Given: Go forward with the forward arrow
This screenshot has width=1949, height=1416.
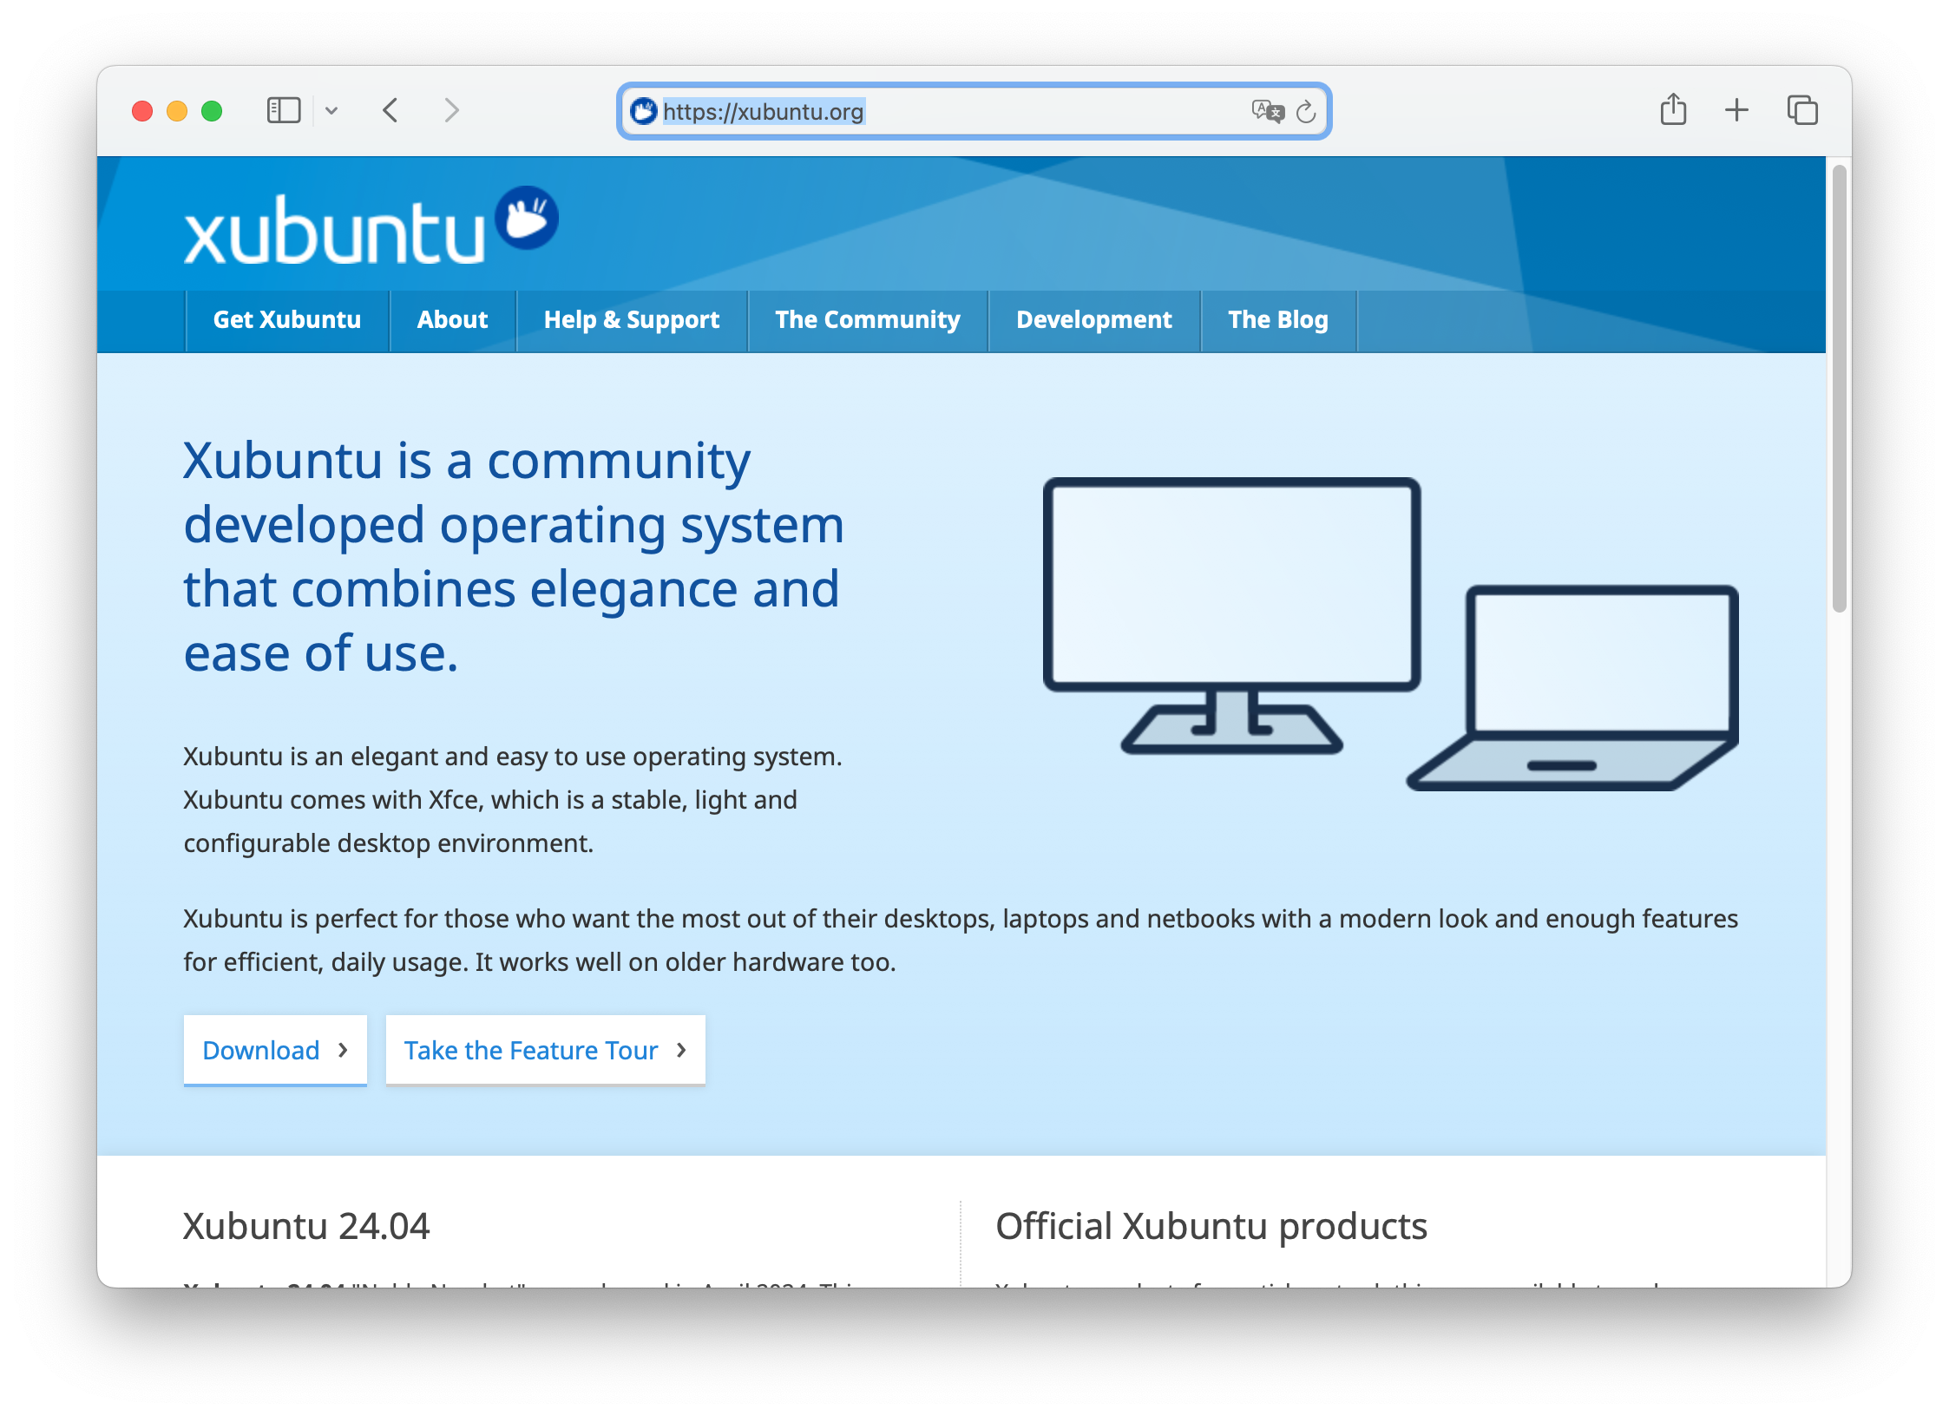Looking at the screenshot, I should coord(451,110).
